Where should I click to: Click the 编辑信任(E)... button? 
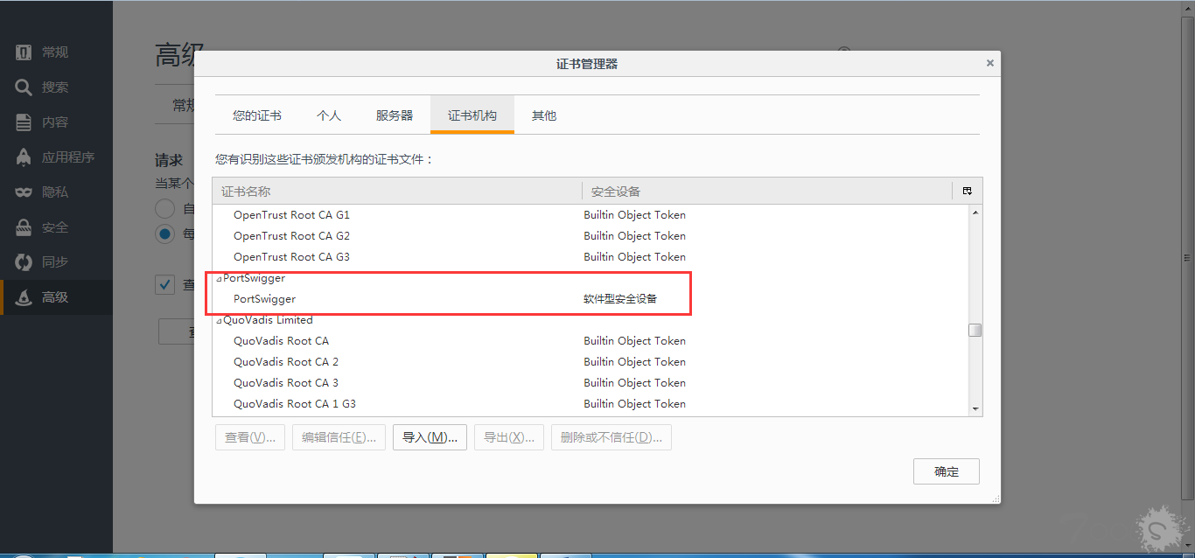[339, 437]
